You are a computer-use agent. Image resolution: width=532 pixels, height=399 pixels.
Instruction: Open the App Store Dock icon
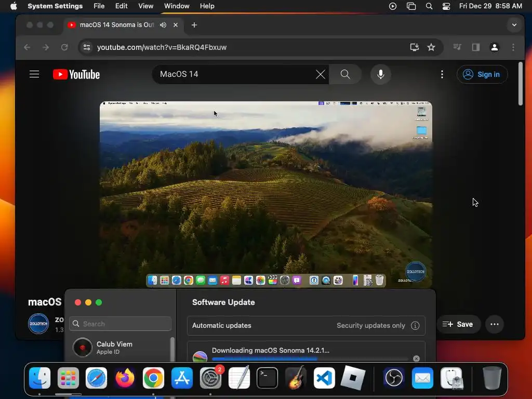[x=182, y=378]
